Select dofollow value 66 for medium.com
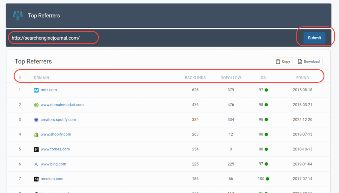This screenshot has width=339, height=193. (231, 179)
